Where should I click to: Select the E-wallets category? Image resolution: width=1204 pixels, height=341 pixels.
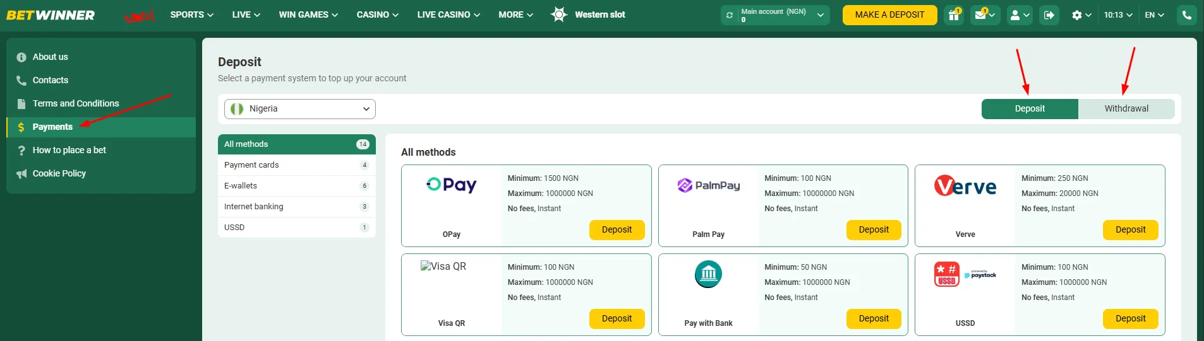(297, 186)
